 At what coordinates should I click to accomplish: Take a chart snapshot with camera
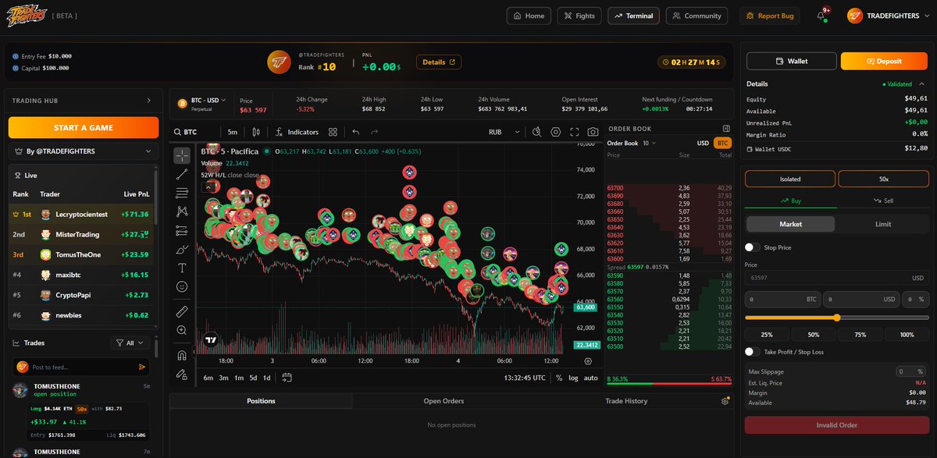pos(593,133)
